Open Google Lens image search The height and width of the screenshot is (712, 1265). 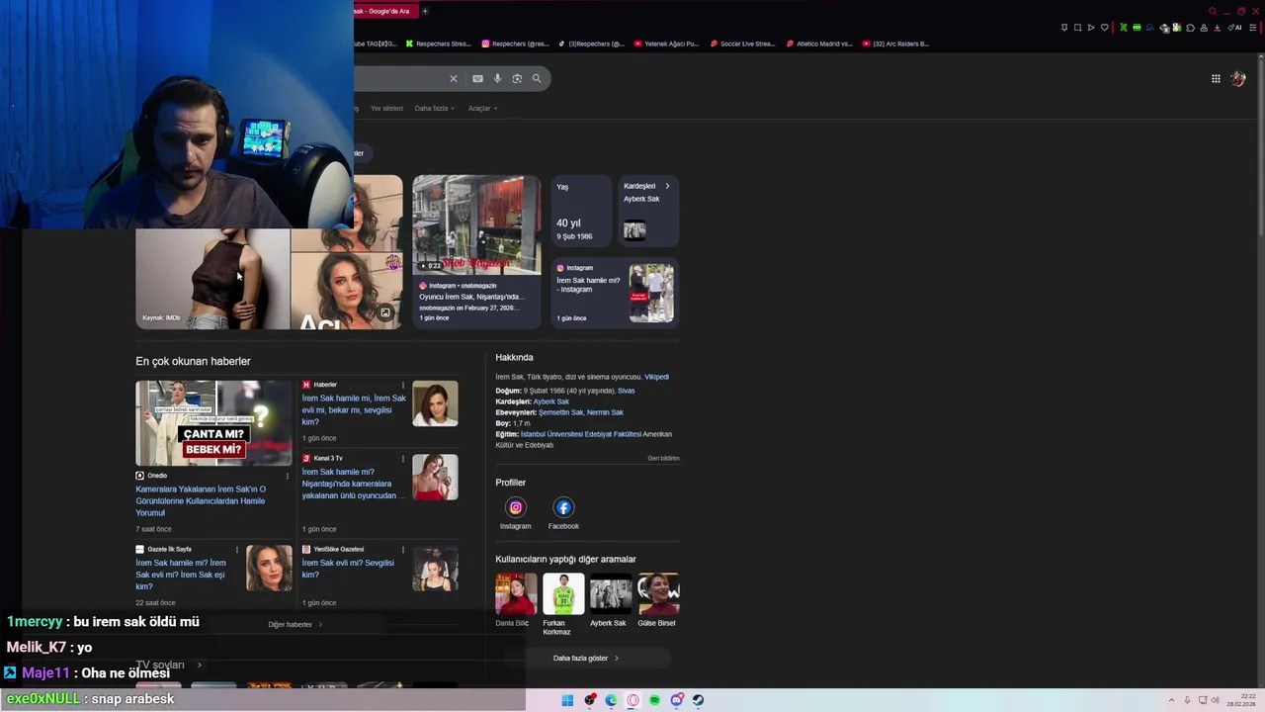coord(517,78)
